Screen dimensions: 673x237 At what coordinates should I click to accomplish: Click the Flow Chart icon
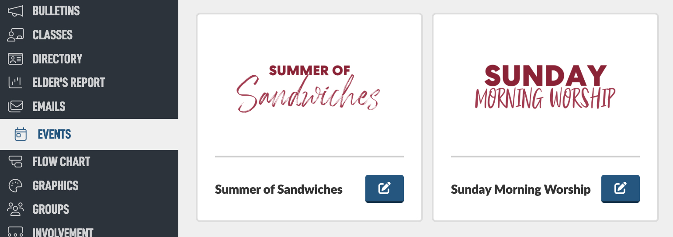[15, 162]
